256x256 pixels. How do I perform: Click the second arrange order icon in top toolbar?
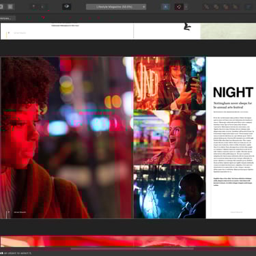pyautogui.click(x=216, y=7)
